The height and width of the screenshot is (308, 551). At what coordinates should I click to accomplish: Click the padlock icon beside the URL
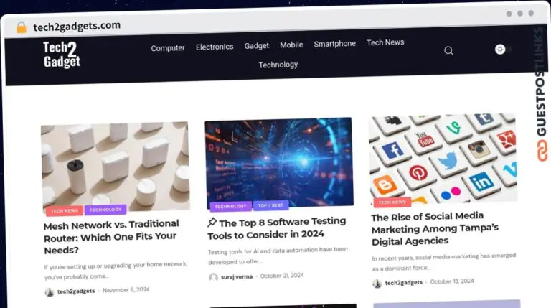pos(22,27)
